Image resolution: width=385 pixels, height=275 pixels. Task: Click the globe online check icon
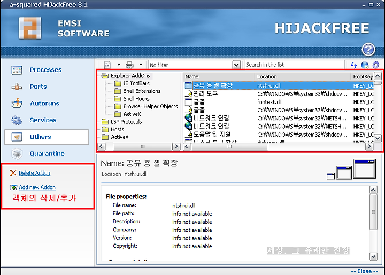pyautogui.click(x=365, y=65)
